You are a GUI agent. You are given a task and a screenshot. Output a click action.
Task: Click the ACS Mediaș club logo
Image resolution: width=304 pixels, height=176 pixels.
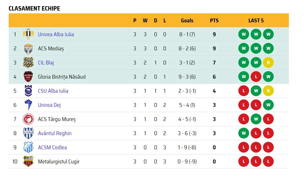28,48
